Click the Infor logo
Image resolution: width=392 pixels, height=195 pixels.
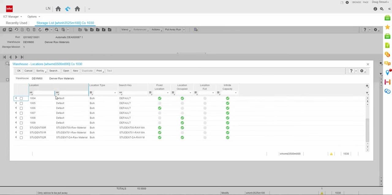pos(9,9)
